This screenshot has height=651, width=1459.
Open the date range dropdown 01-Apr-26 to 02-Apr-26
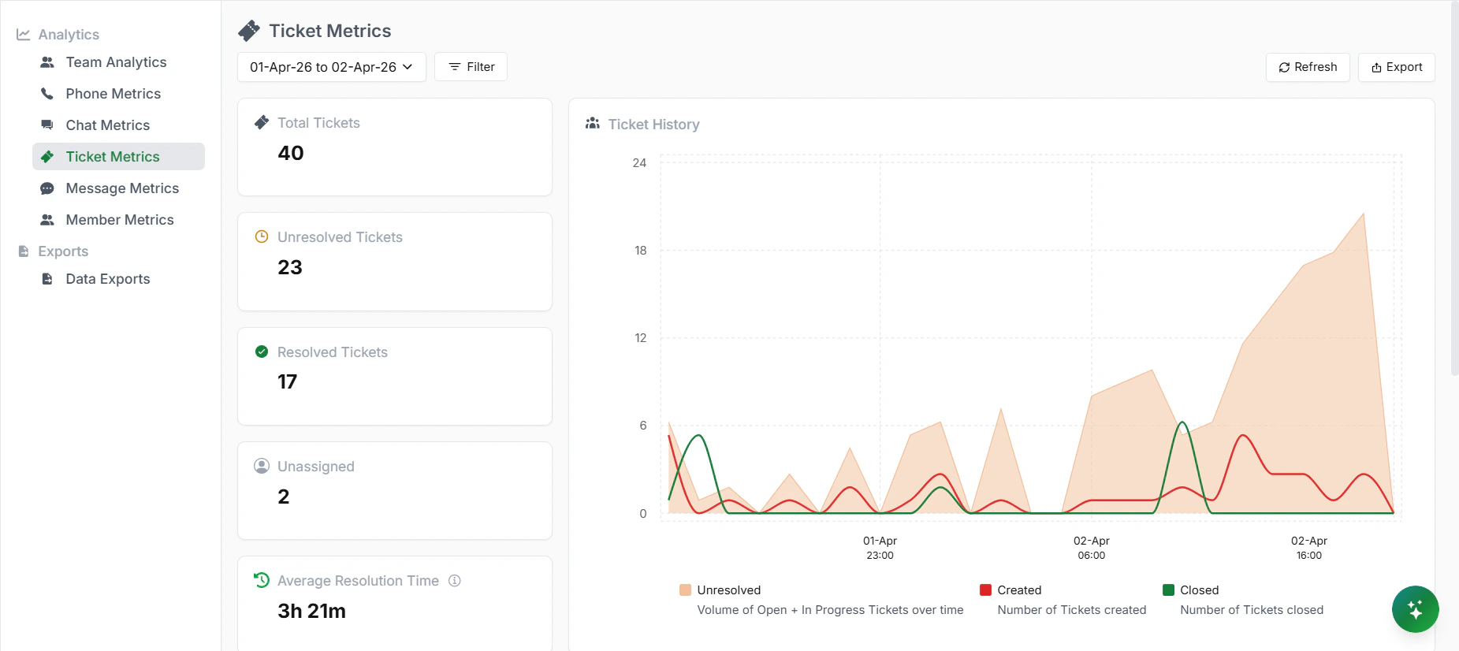(332, 67)
